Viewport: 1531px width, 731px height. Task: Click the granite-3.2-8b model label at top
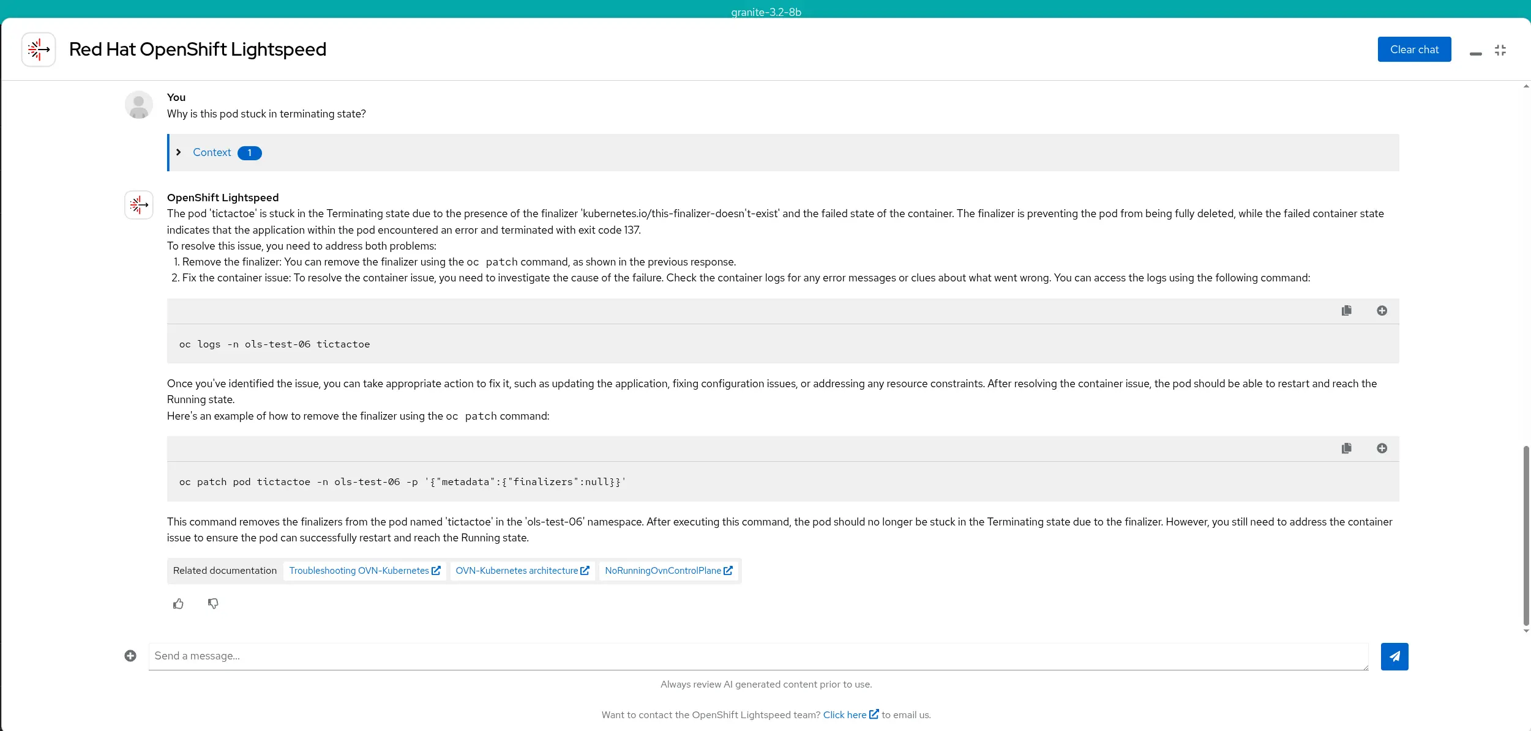pos(766,12)
